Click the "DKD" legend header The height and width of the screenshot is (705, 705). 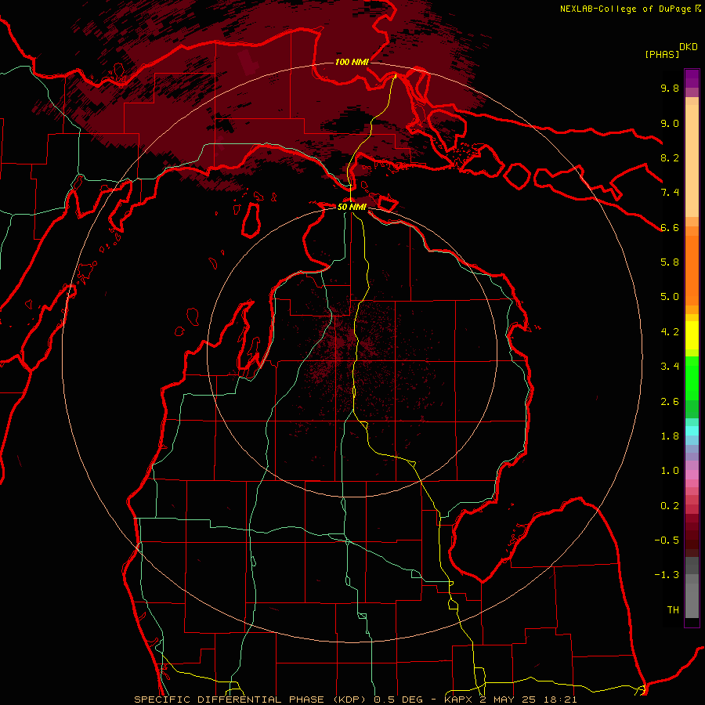click(689, 47)
